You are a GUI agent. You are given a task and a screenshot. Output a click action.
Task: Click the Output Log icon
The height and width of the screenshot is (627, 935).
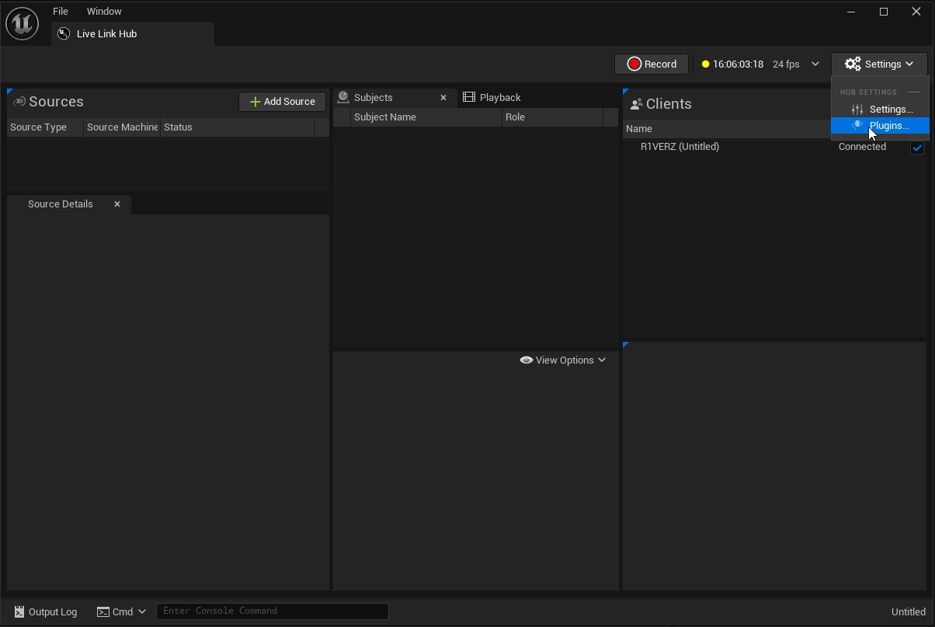point(19,611)
